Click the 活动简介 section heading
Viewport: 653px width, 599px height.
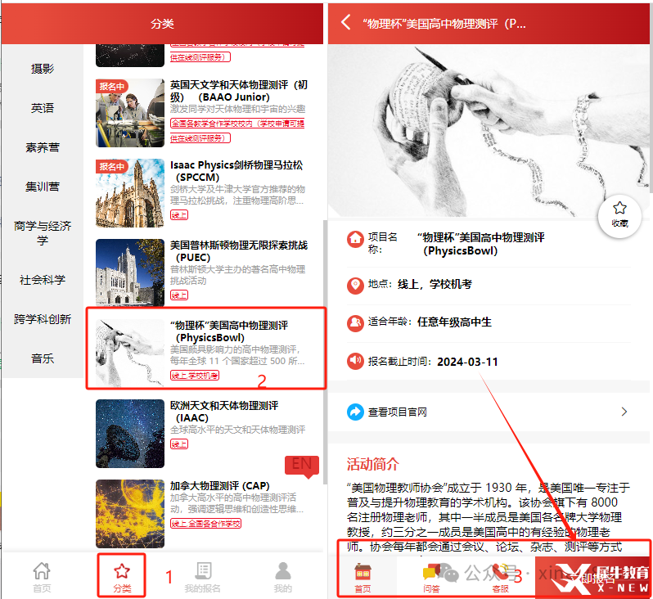372,464
